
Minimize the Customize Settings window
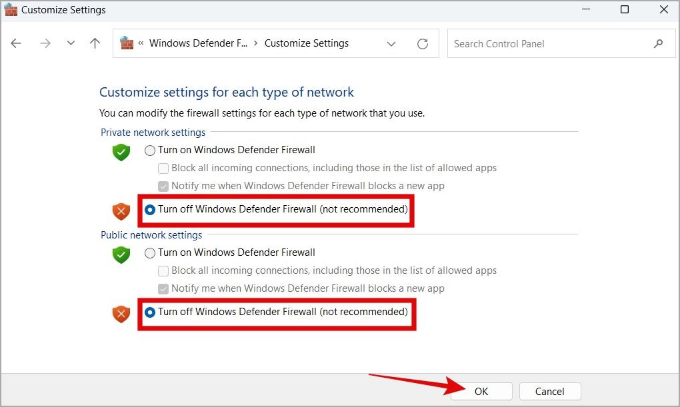(x=586, y=9)
